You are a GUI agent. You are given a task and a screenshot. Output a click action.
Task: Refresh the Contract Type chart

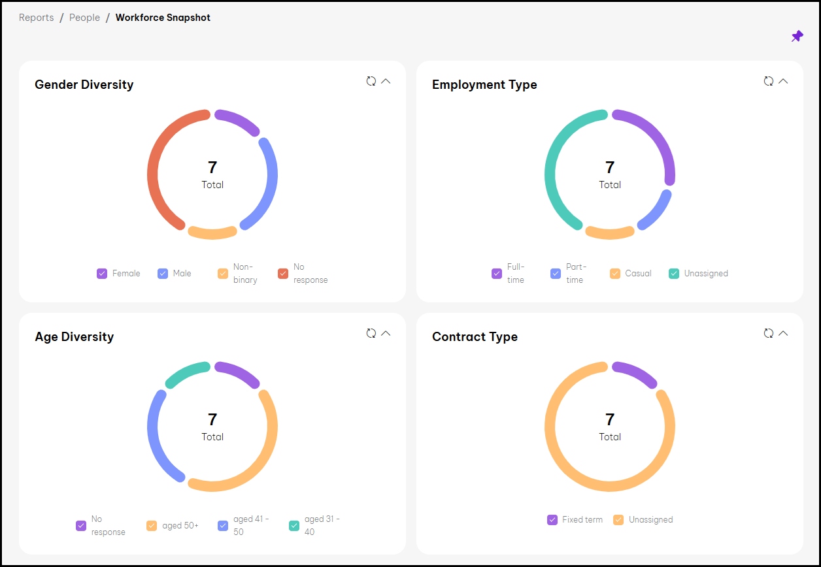point(769,333)
